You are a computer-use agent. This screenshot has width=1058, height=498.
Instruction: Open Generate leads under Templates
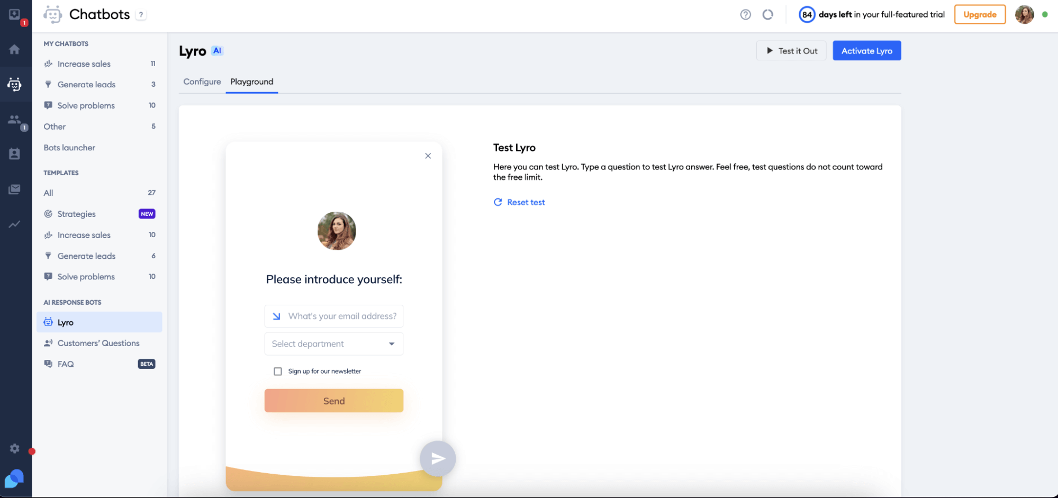coord(100,256)
